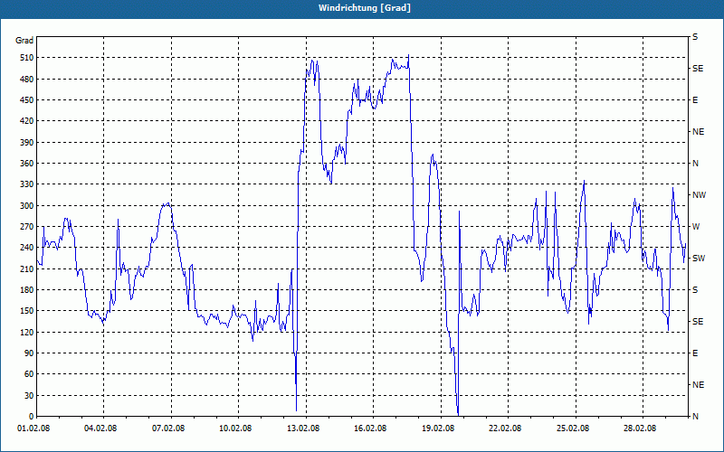Select the 240 axis label
Screen dimensions: 724x452
(x=26, y=248)
